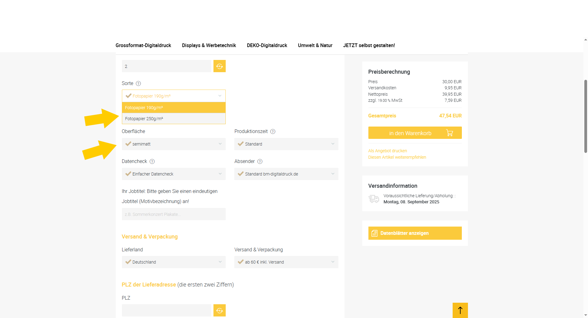Image resolution: width=588 pixels, height=318 pixels.
Task: Click the Absender help question mark
Action: pyautogui.click(x=260, y=161)
